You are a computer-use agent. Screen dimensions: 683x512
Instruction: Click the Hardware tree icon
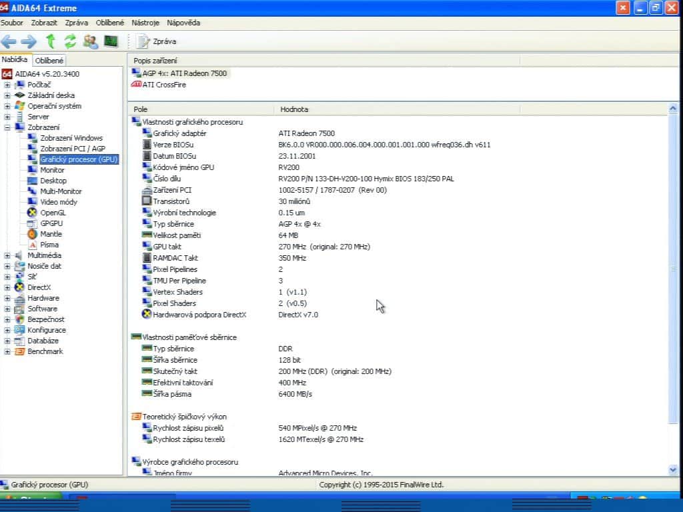[x=19, y=298]
